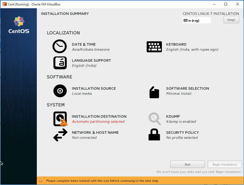Open Language Support icon
This screenshot has height=185, width=244.
(60, 63)
